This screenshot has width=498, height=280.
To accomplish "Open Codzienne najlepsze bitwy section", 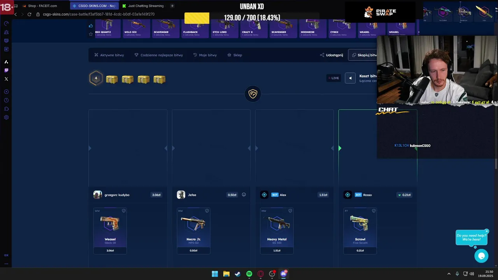I will pyautogui.click(x=159, y=55).
